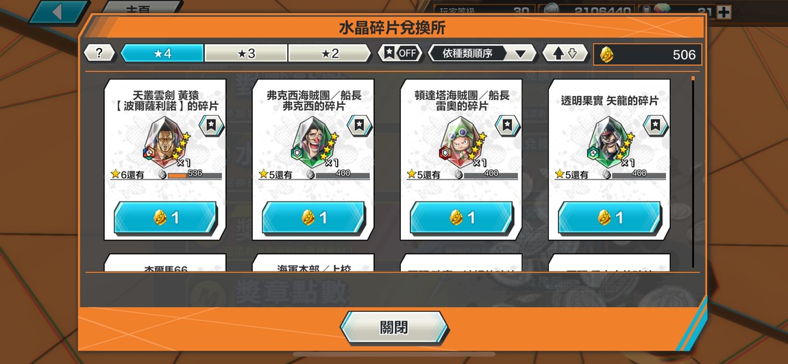
Task: Select the ★3 tab
Action: coord(246,53)
